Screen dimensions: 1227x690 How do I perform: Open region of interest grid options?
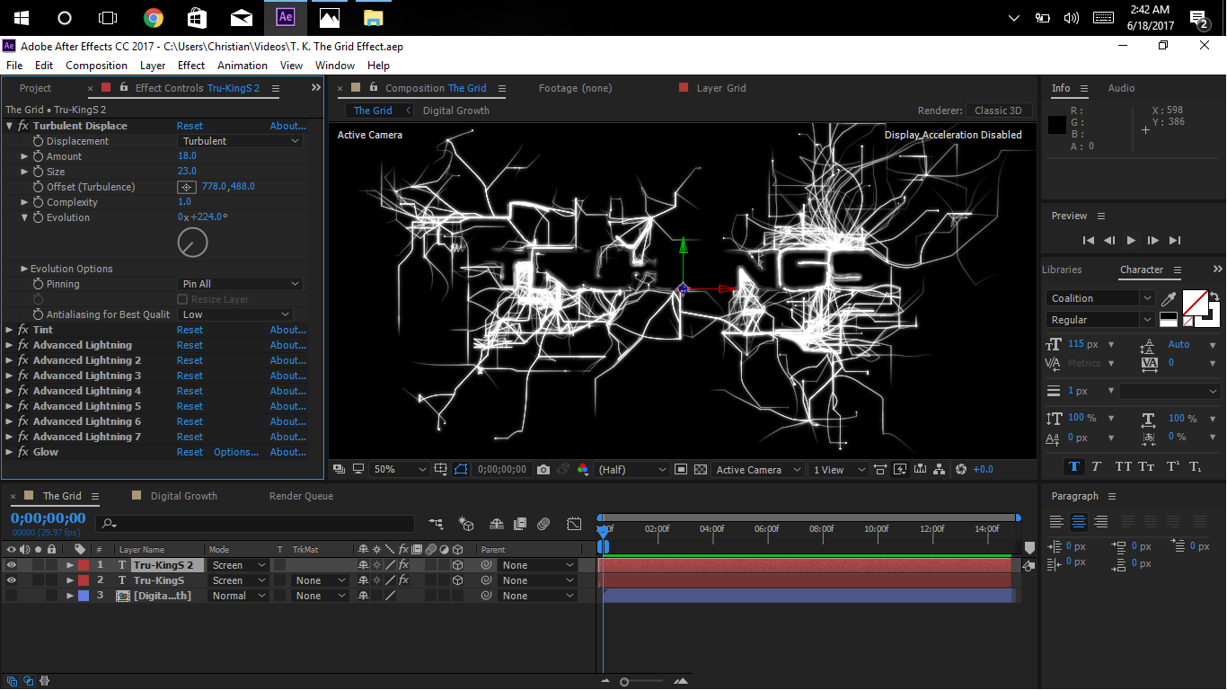click(440, 470)
